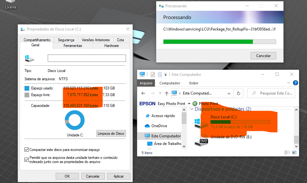
Task: Select Acesso rápido in navigation tree
Action: (x=163, y=116)
